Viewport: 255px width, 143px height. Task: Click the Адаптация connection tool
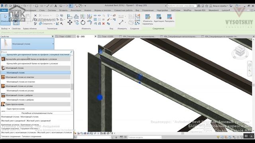point(159,18)
